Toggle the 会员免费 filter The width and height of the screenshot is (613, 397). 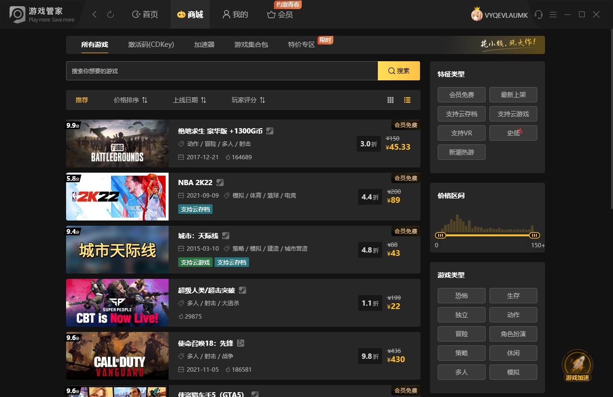coord(462,95)
